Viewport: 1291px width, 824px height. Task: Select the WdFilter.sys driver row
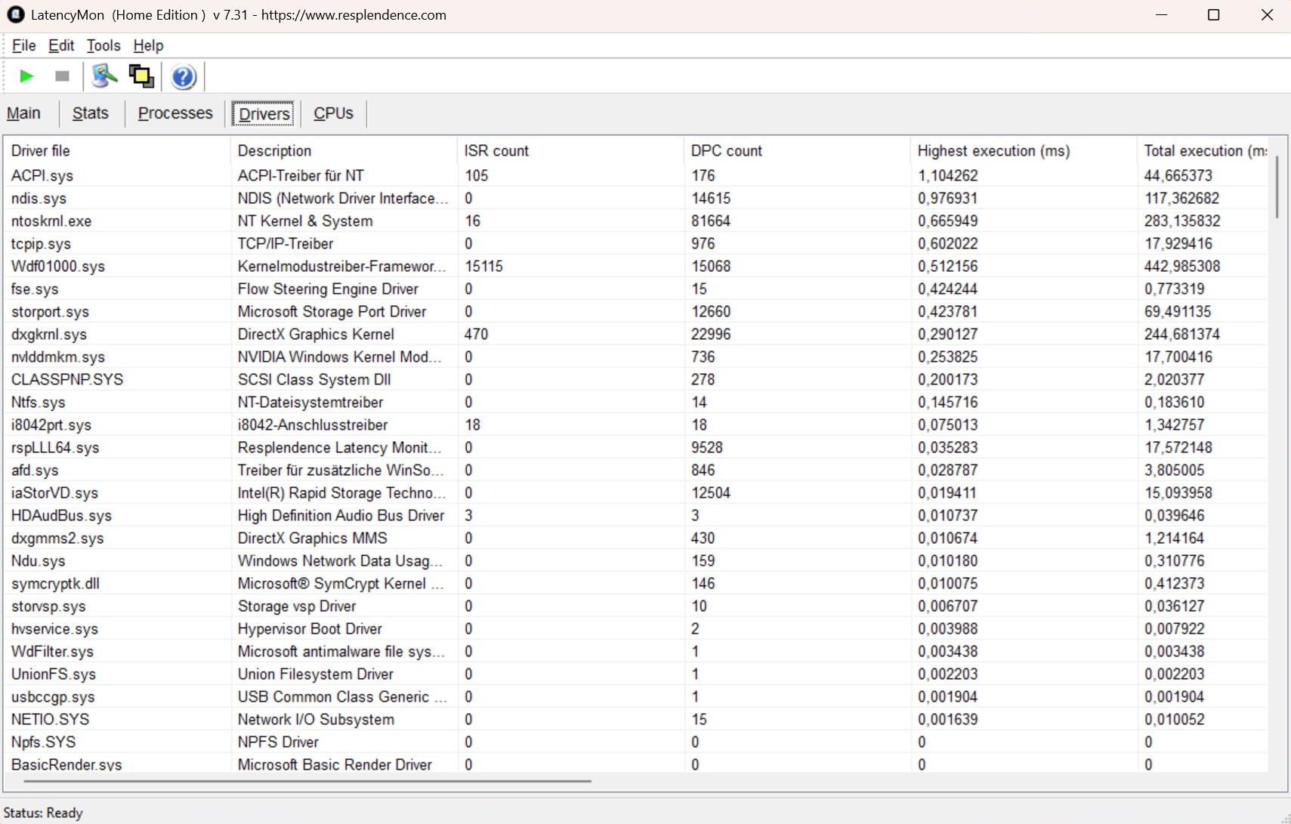tap(636, 651)
